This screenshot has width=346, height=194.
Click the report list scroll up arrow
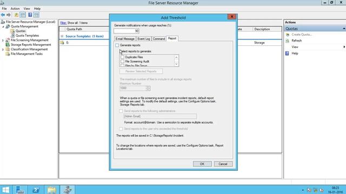(x=176, y=57)
